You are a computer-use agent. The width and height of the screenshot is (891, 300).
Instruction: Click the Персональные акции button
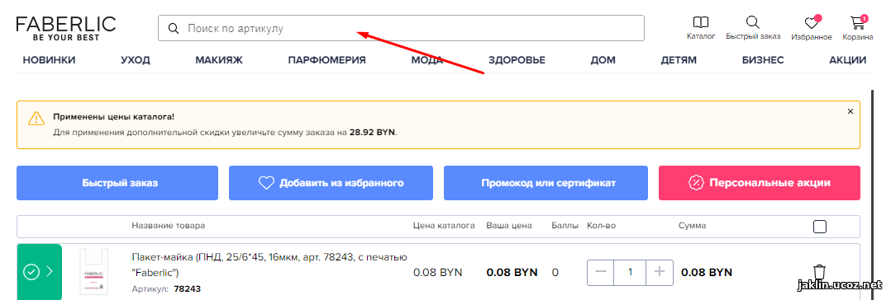click(x=759, y=183)
